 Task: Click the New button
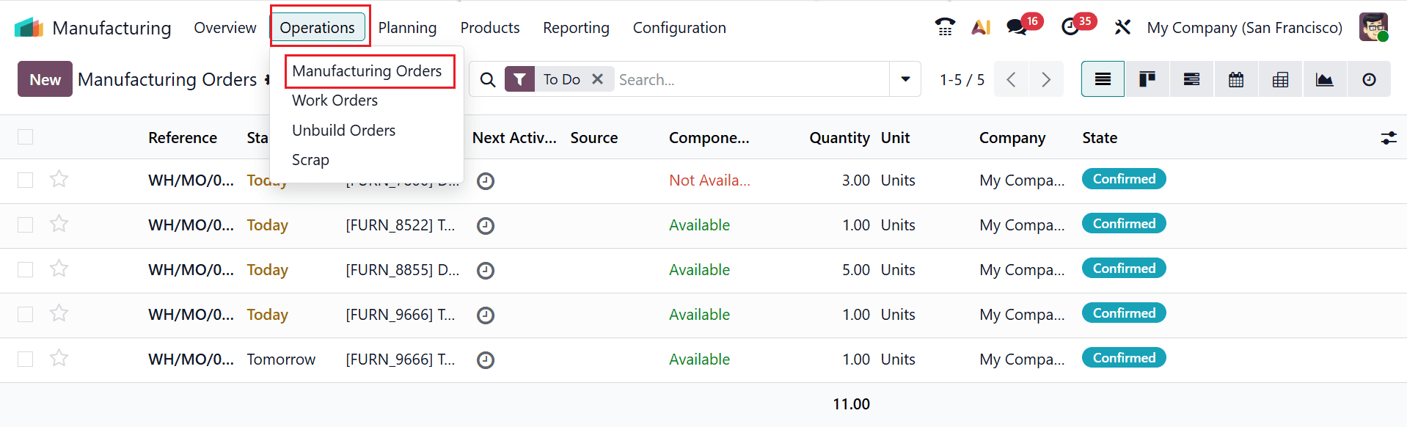(x=45, y=79)
